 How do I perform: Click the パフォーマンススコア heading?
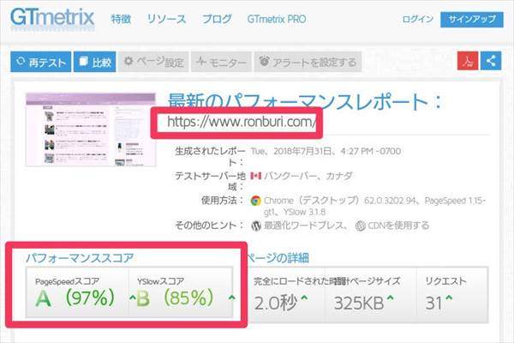point(80,258)
